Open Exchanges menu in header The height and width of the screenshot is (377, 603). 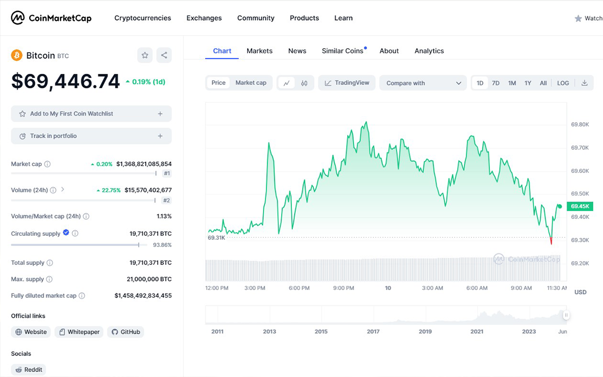pos(204,18)
